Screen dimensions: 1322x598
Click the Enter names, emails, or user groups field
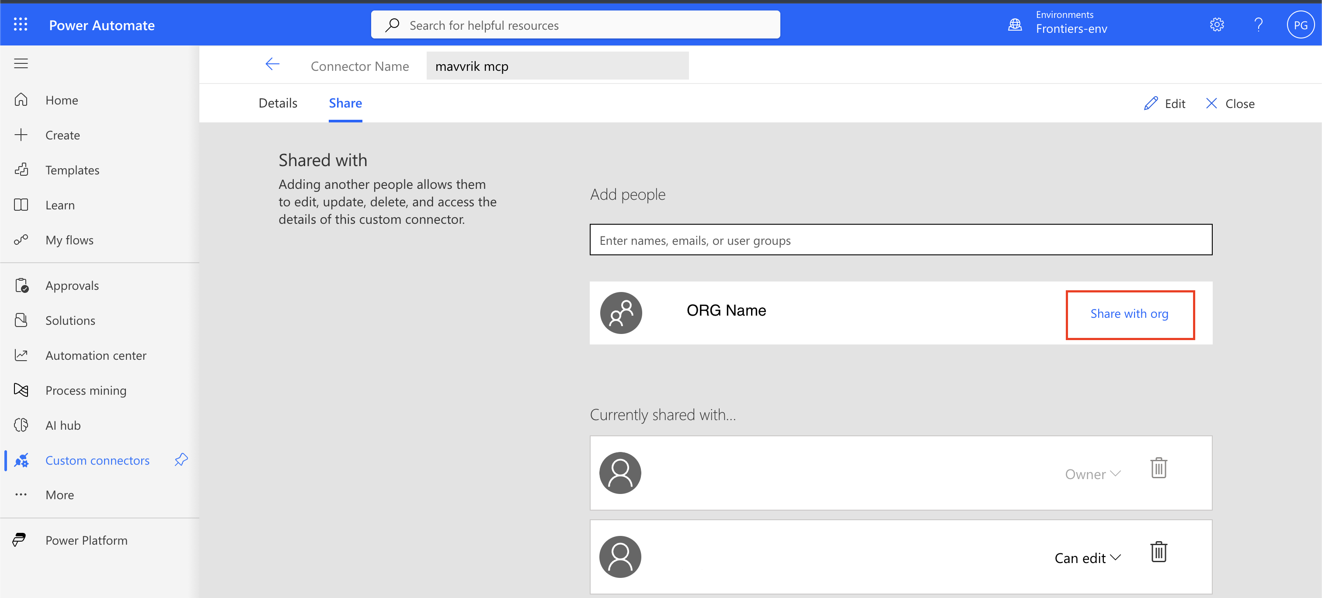tap(901, 240)
